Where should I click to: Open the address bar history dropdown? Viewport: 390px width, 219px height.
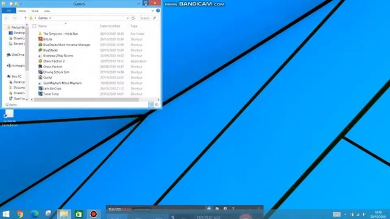pos(127,18)
